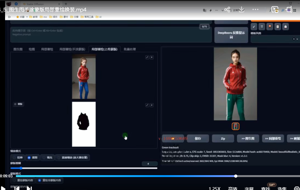The height and width of the screenshot is (190, 300).
Task: Expand the favorites dropdown arrow in bookmarks bar
Action: (x=27, y=17)
